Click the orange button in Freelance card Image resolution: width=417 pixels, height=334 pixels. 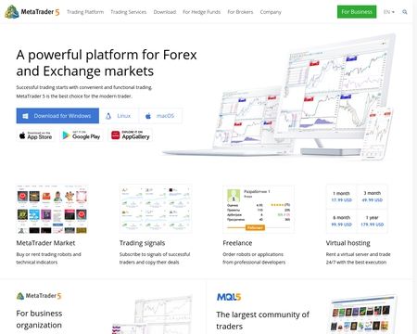pyautogui.click(x=255, y=228)
